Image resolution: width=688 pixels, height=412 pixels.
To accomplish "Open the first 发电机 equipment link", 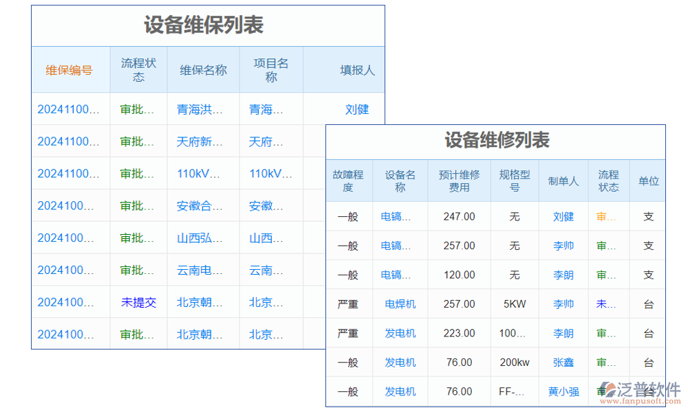I will 400,333.
